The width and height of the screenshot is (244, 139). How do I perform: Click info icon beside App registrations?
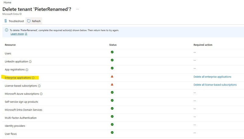[27, 70]
